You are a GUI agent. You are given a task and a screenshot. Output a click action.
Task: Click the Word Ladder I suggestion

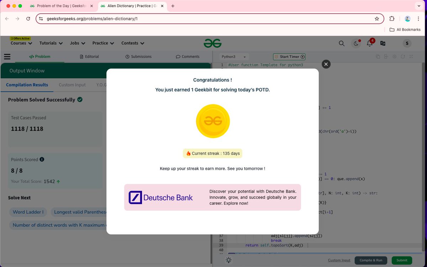[28, 212]
